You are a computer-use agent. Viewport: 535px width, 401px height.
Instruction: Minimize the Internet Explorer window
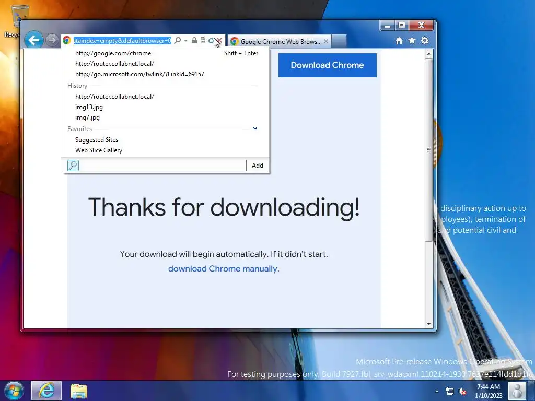coord(388,26)
